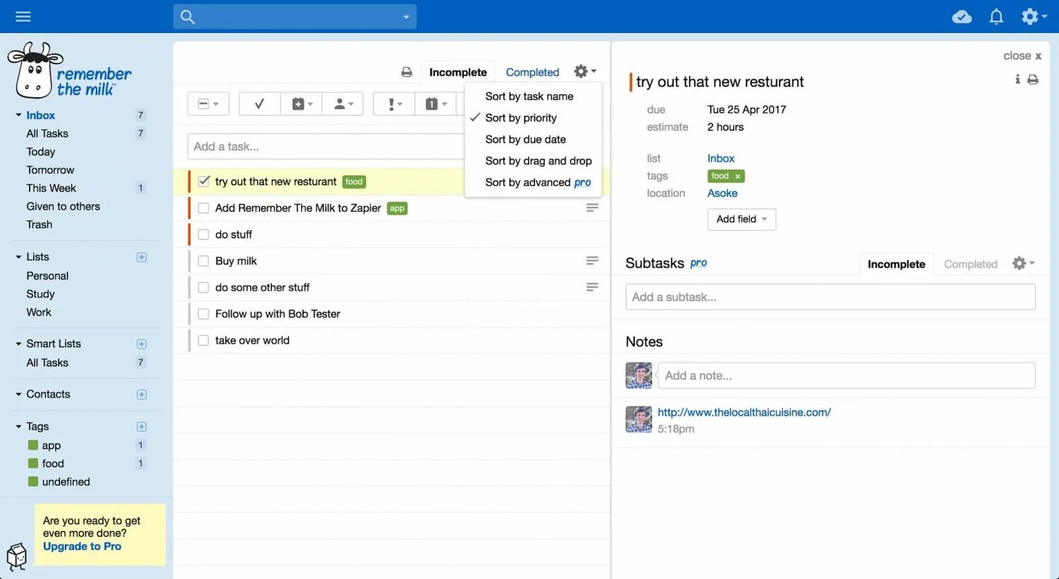
Task: Open notes icon on Add Remember The Milk row
Action: [592, 208]
